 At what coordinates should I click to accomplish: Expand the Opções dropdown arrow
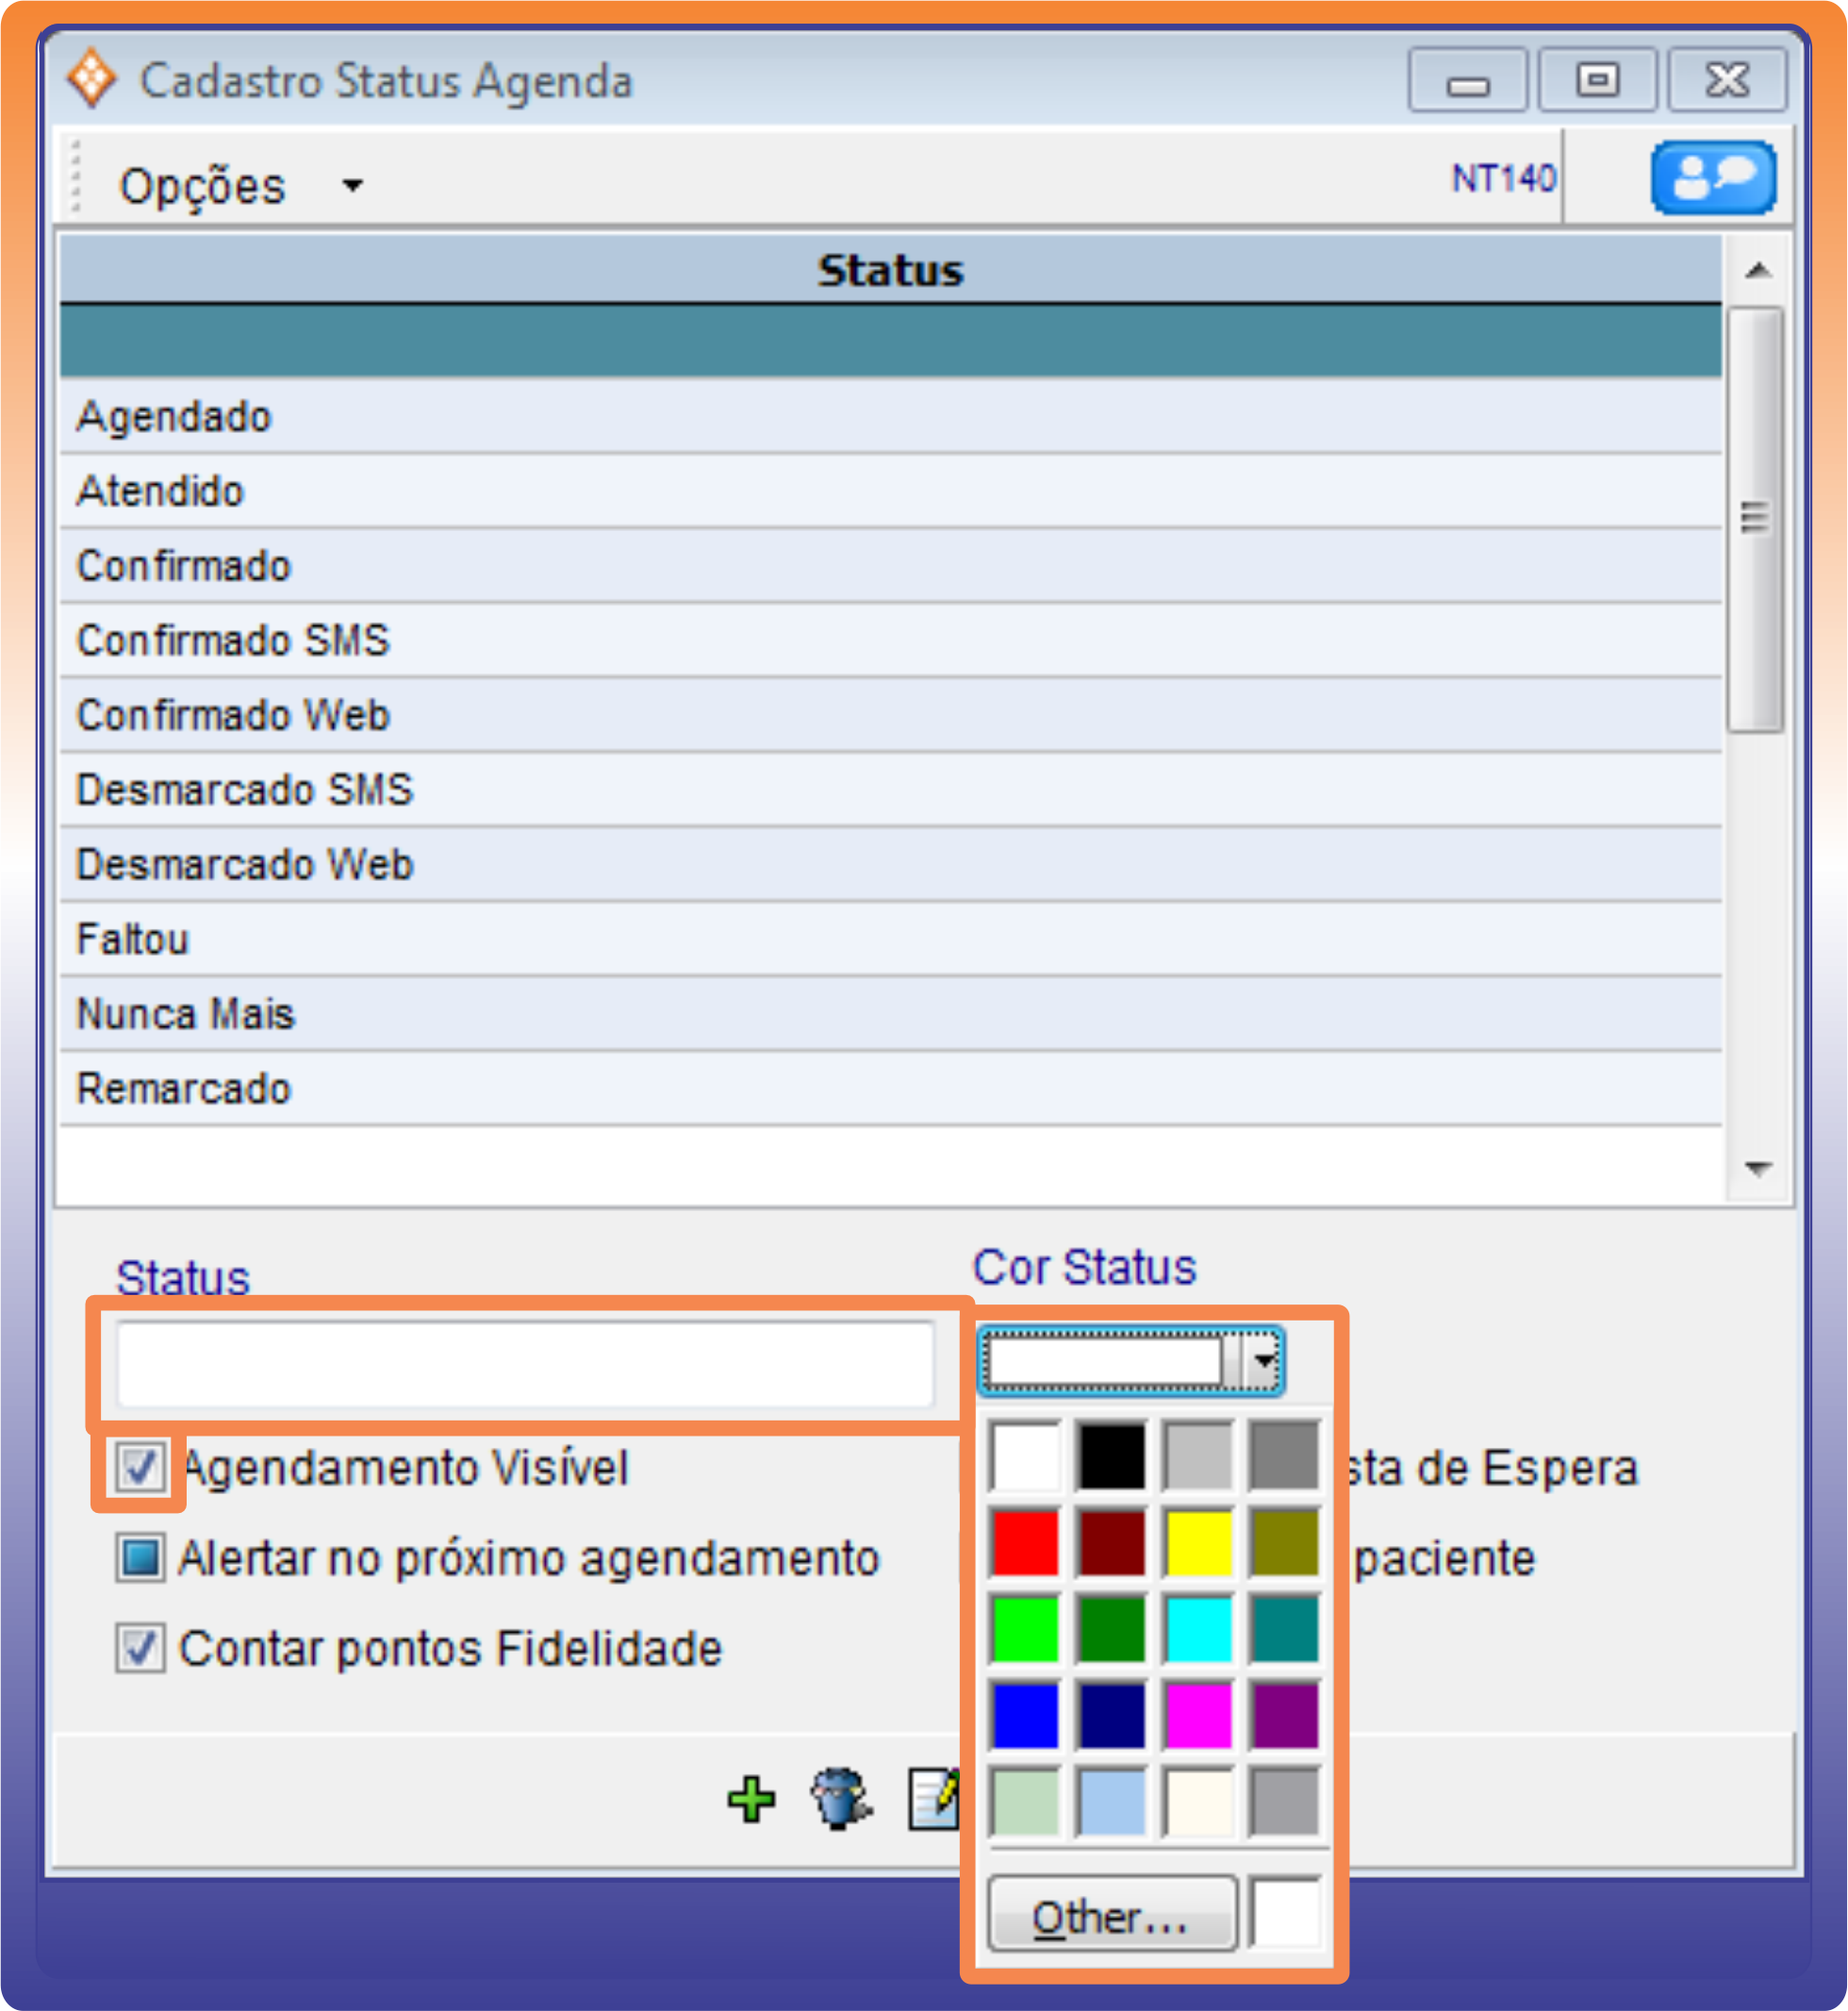[352, 186]
